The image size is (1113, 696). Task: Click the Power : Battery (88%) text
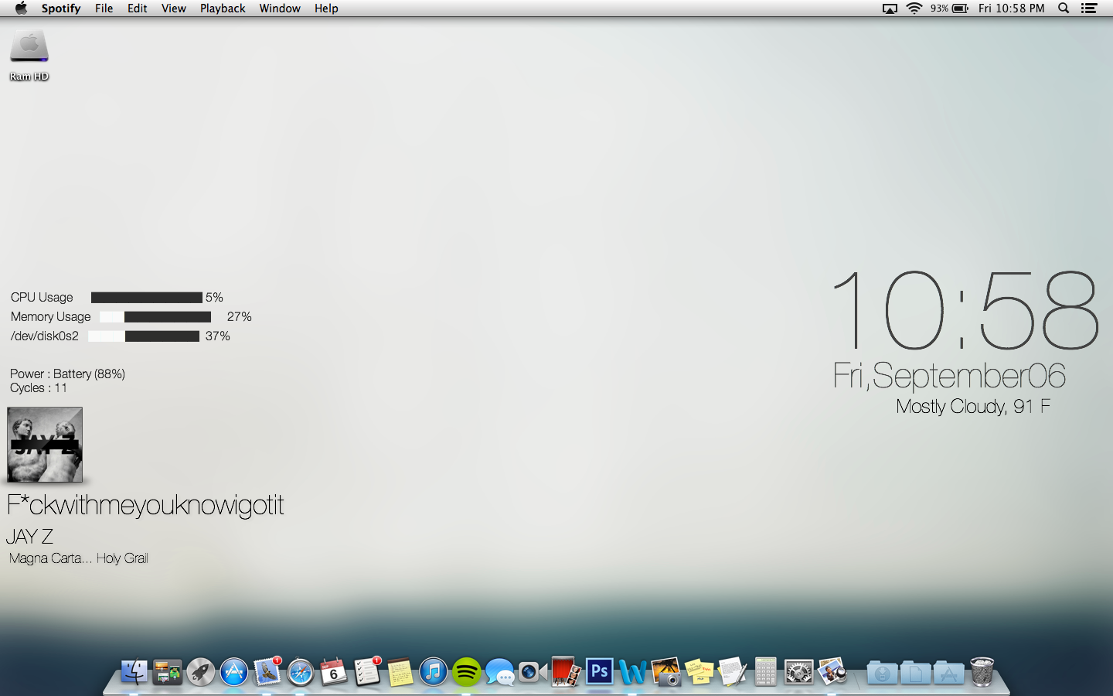(67, 374)
